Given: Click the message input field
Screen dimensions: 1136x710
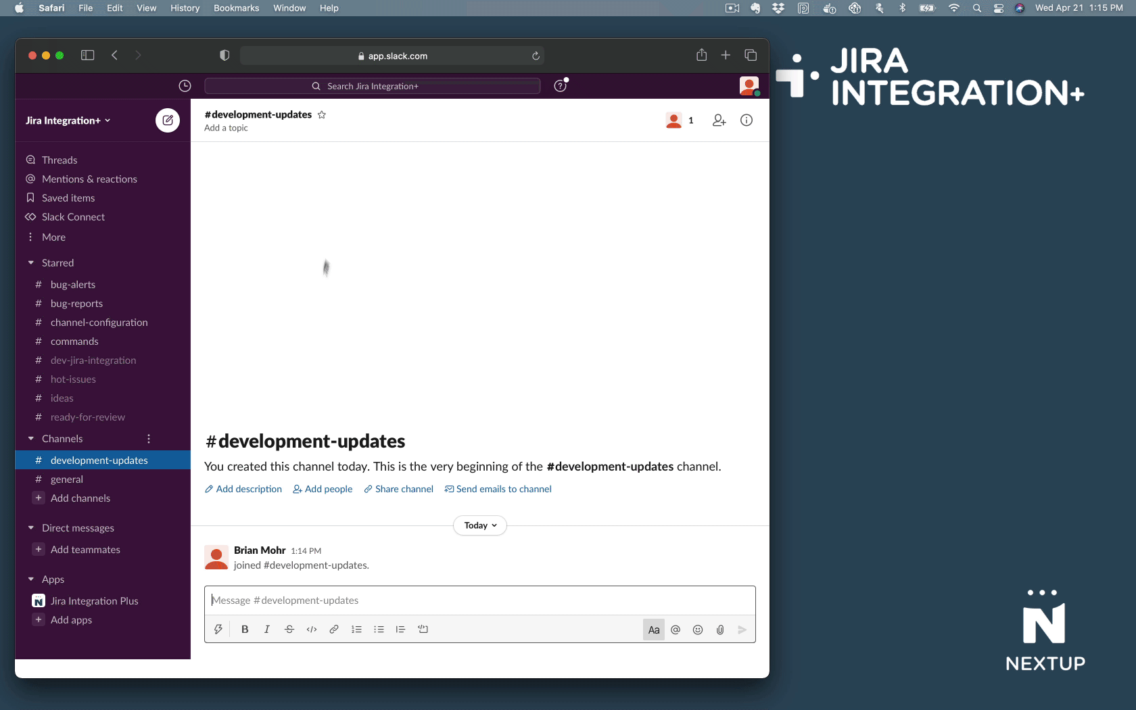Looking at the screenshot, I should coord(480,600).
